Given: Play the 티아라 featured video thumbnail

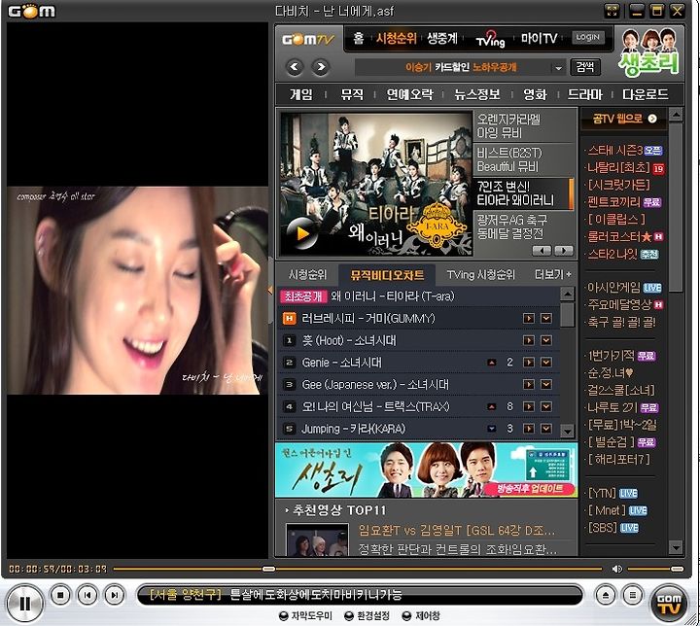Looking at the screenshot, I should click(x=375, y=184).
